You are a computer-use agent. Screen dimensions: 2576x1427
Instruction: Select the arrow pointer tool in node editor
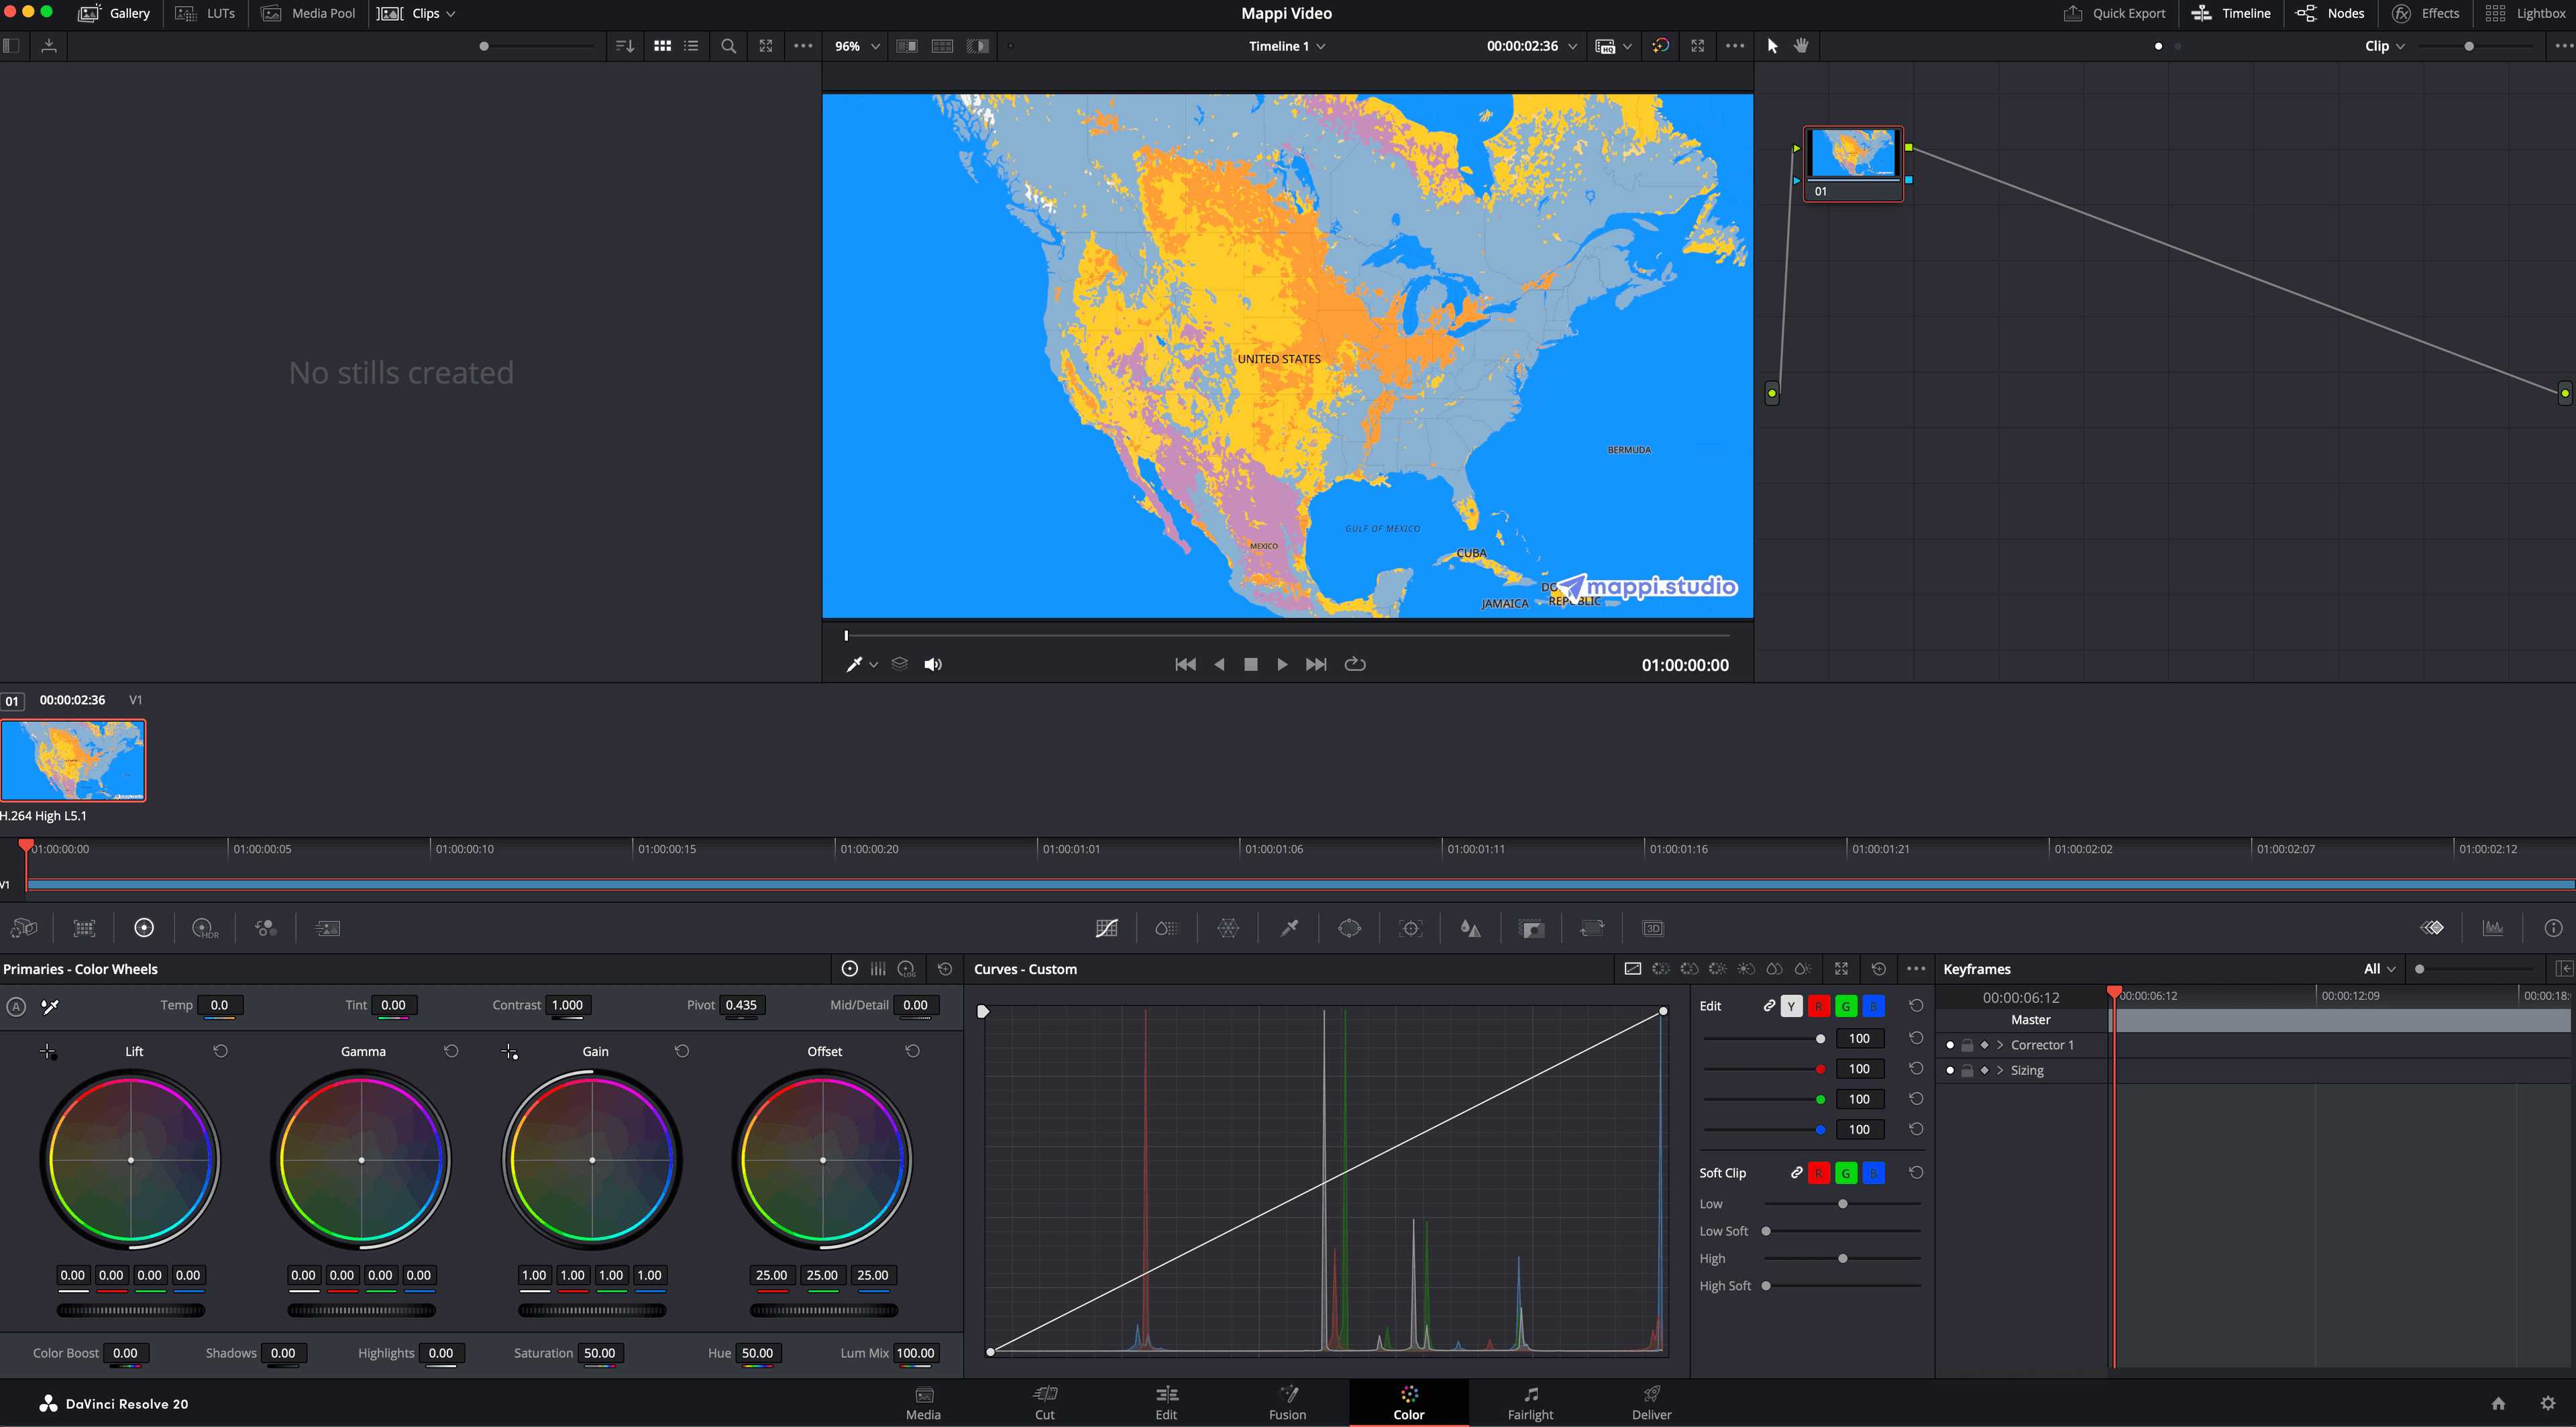coord(1772,46)
